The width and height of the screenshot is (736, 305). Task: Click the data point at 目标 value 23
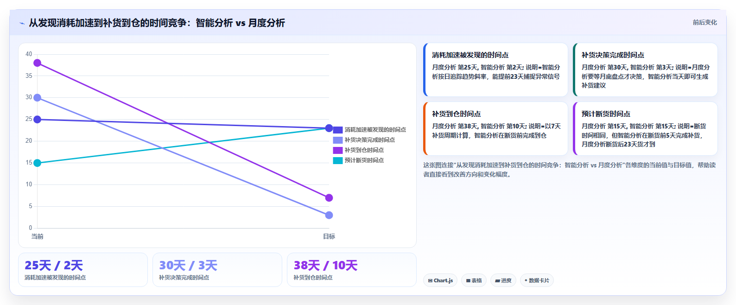[x=329, y=128]
